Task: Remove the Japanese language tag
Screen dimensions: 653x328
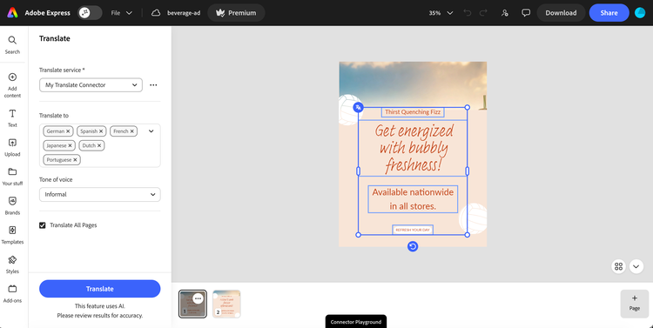Action: click(x=70, y=145)
